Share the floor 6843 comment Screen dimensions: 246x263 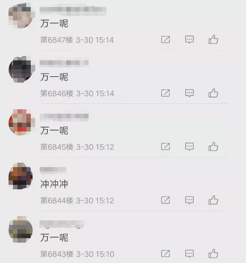[x=166, y=254]
